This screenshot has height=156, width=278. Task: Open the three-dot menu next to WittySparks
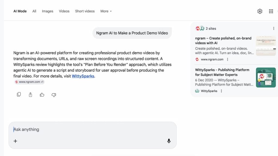tap(222, 91)
